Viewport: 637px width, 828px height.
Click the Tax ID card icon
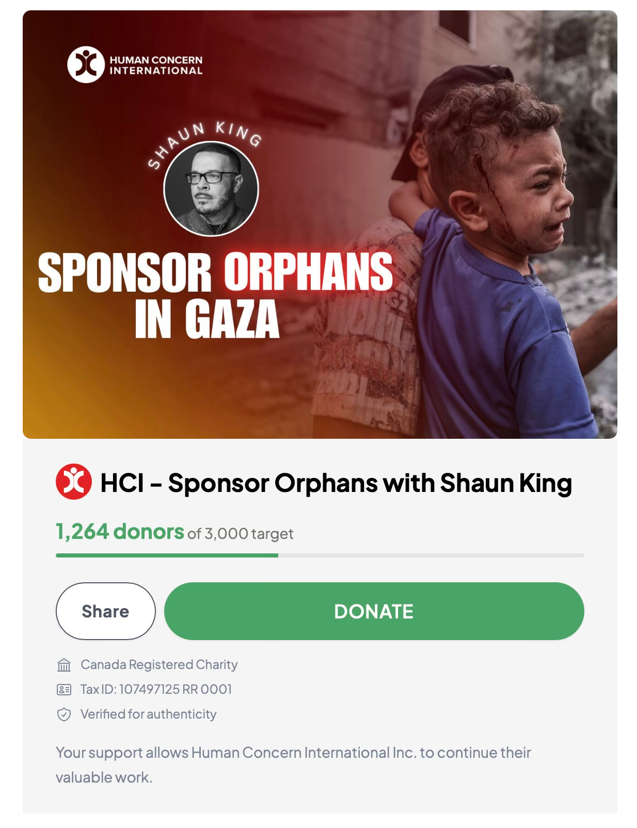pyautogui.click(x=63, y=690)
